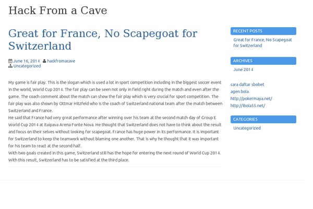Select the Archives widget header
This screenshot has width=313, height=209.
(x=263, y=61)
